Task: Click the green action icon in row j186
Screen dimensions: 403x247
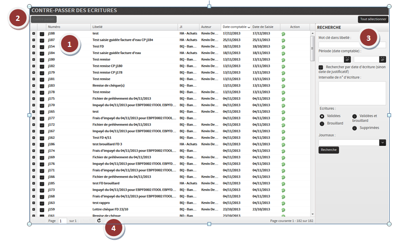Action: click(x=283, y=145)
